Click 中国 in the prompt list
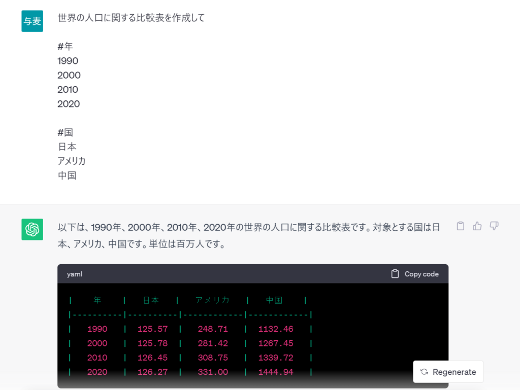Screen dimensions: 520x390 (x=67, y=175)
